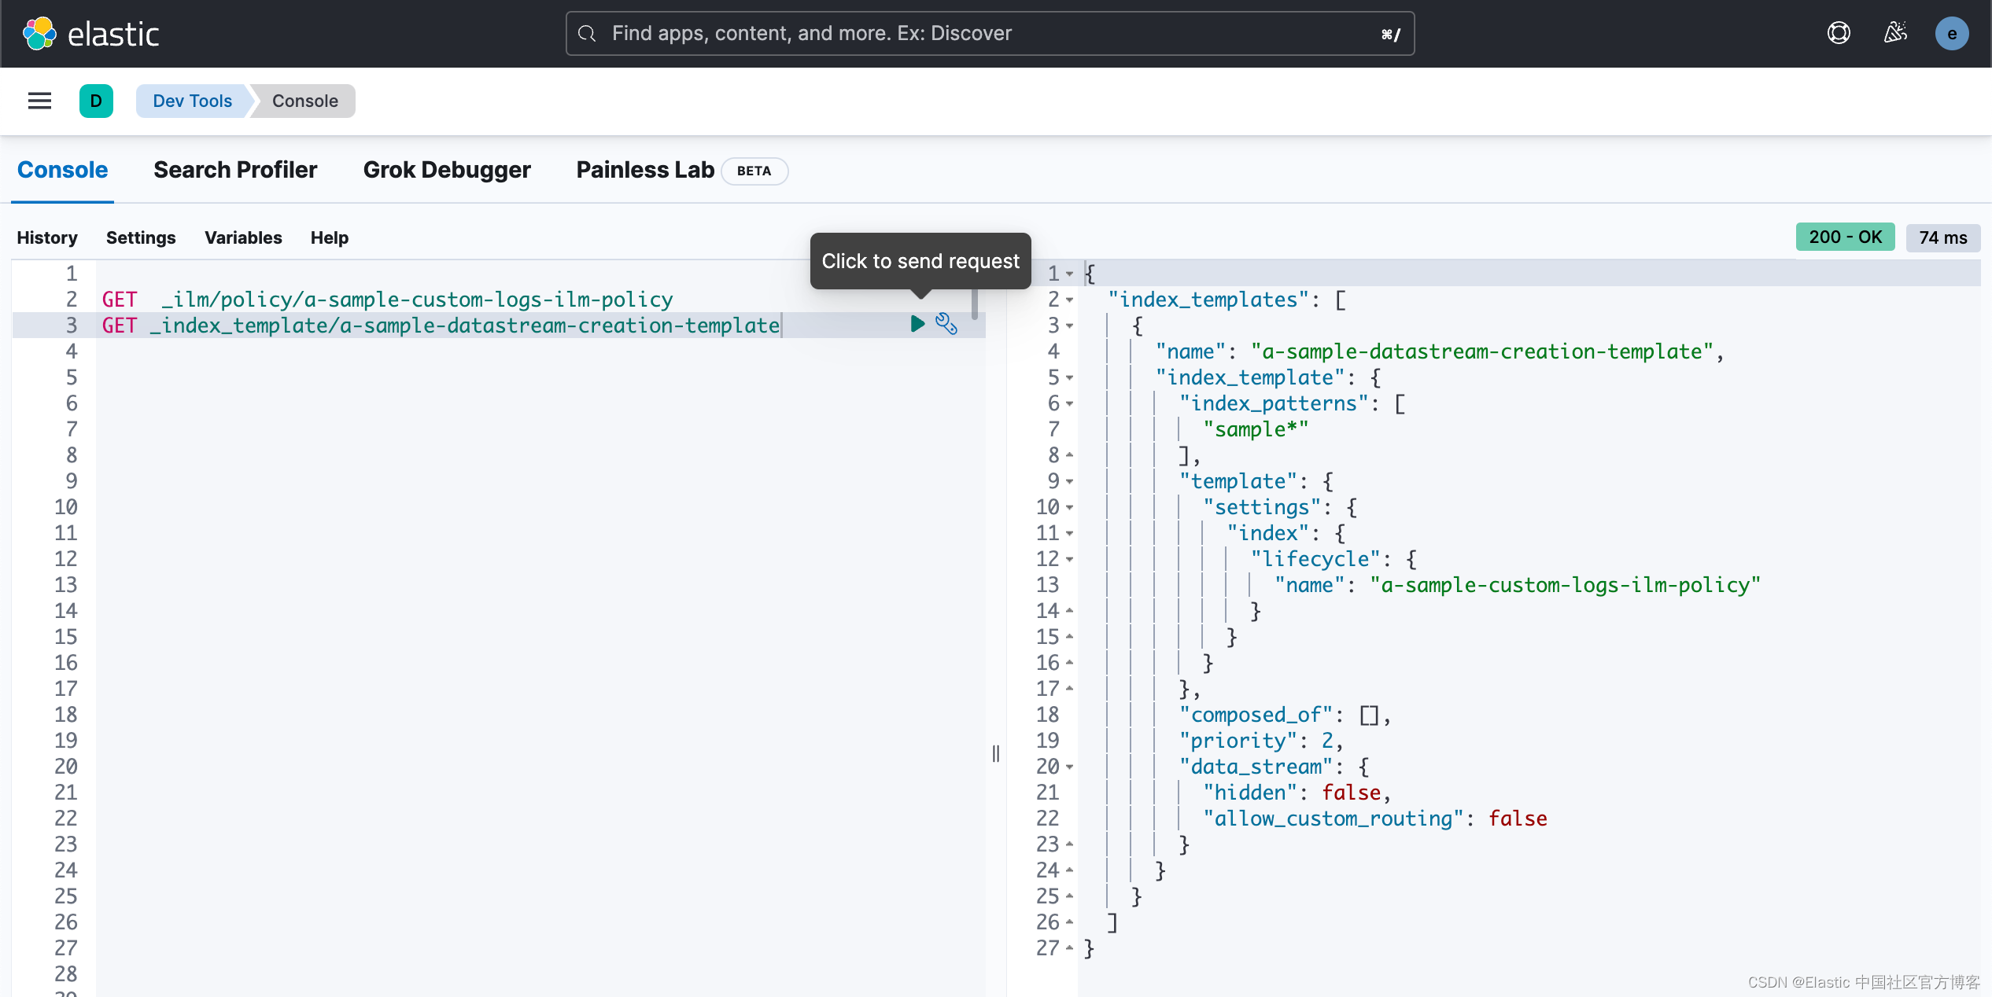
Task: Collapse the root object fold at line 1
Action: [1070, 274]
